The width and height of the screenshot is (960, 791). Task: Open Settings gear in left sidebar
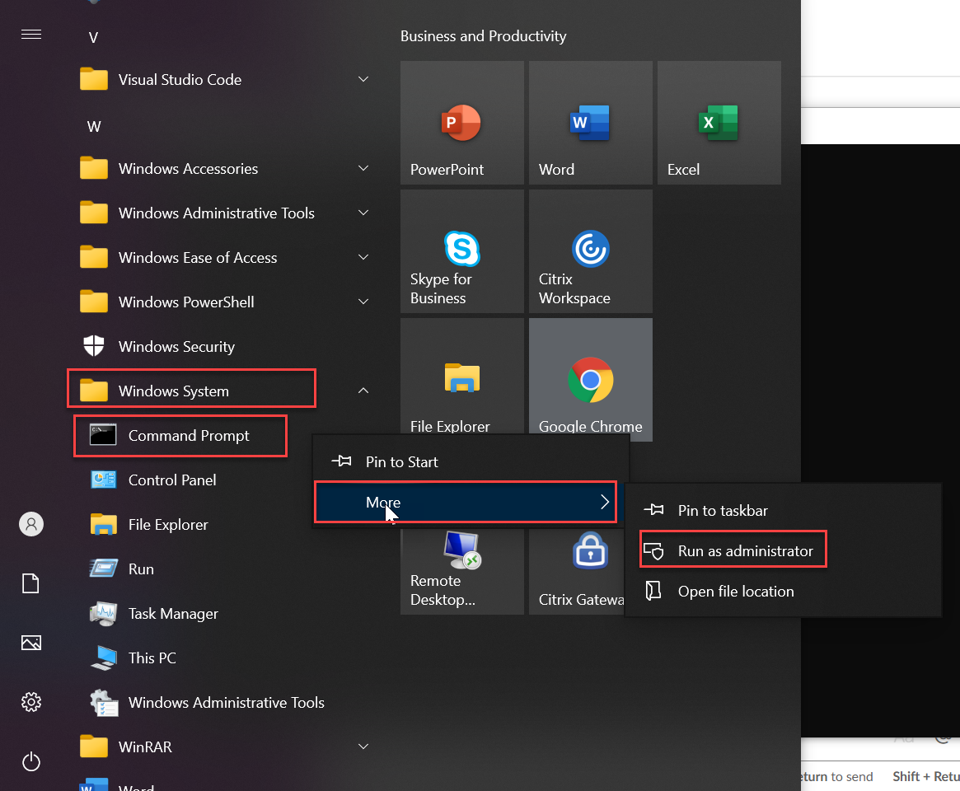point(31,702)
